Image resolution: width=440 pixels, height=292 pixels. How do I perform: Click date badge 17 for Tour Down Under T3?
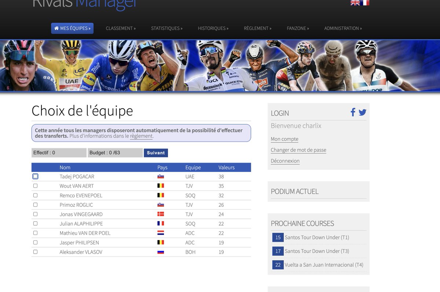[x=278, y=251]
